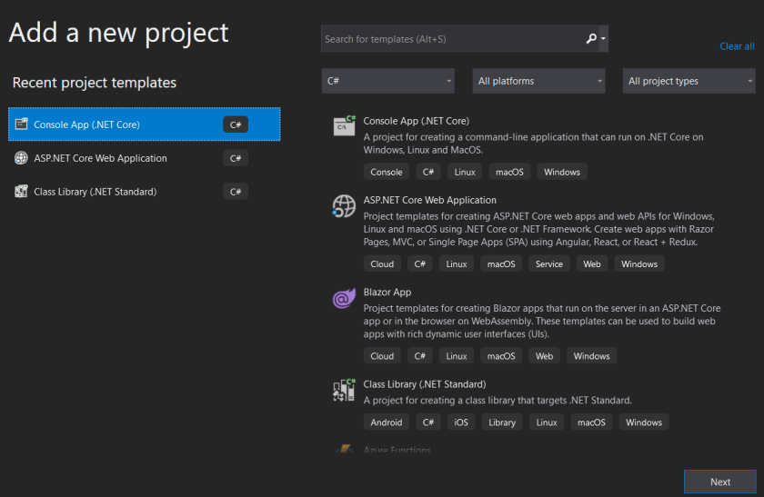Click the iOS tag under Class Library
The image size is (764, 497).
coord(461,422)
